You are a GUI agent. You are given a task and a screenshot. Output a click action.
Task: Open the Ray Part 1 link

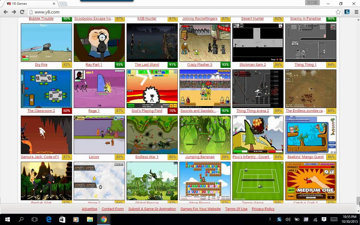click(x=94, y=64)
